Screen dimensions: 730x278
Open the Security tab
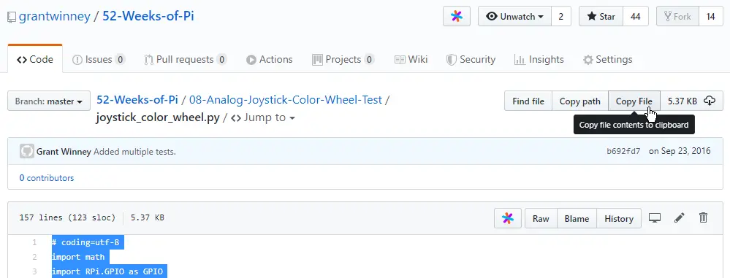(x=471, y=60)
